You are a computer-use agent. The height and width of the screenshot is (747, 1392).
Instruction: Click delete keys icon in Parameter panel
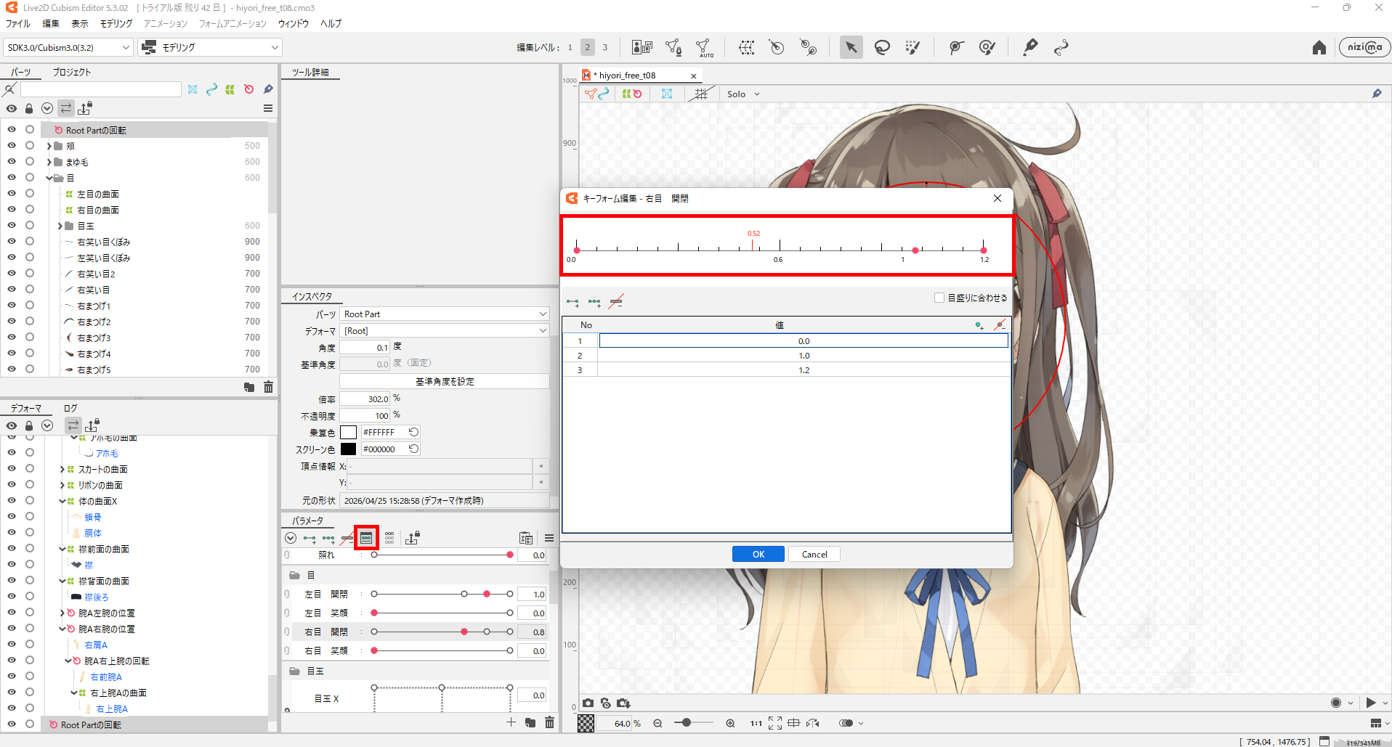pos(347,539)
